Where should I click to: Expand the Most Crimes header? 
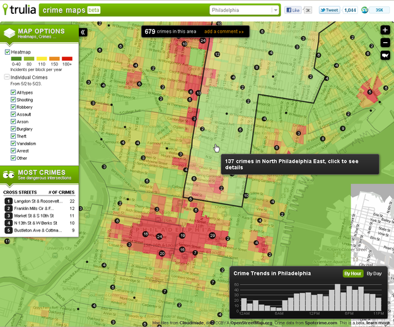pos(40,175)
